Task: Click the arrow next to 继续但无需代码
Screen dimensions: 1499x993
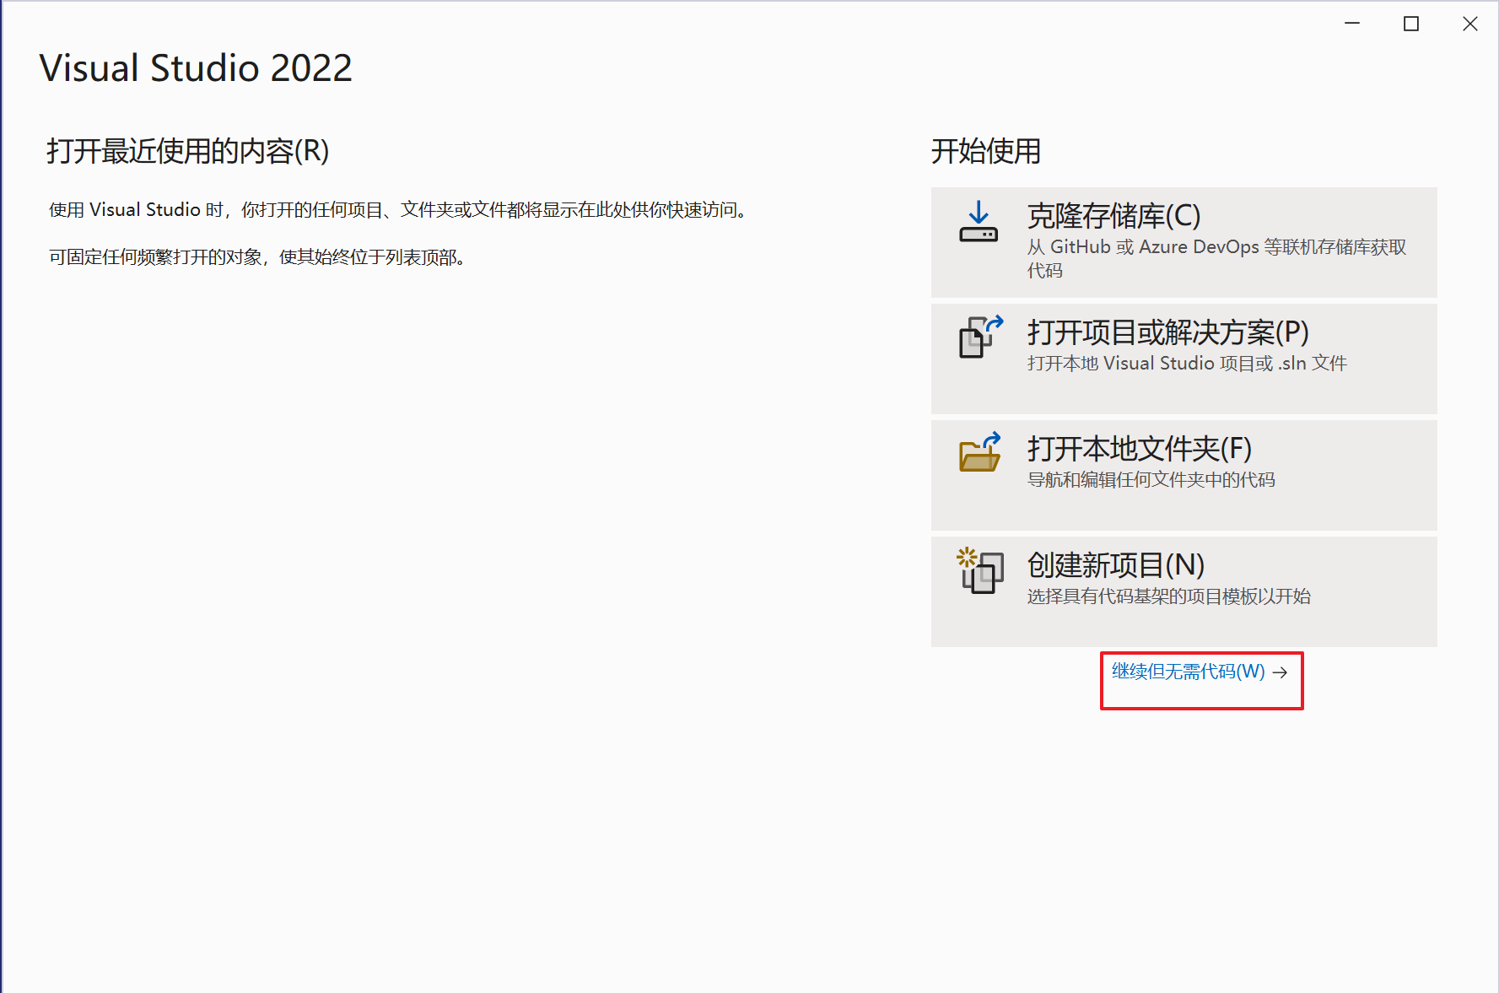Action: [x=1281, y=672]
